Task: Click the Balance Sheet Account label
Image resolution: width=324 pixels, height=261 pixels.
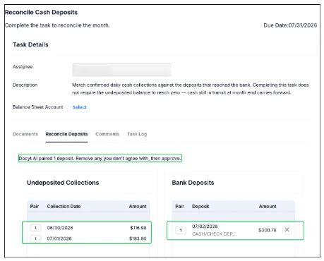Action: [x=38, y=107]
